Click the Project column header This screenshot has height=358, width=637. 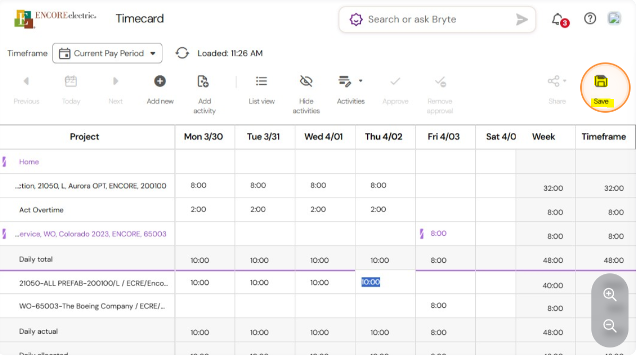(85, 137)
